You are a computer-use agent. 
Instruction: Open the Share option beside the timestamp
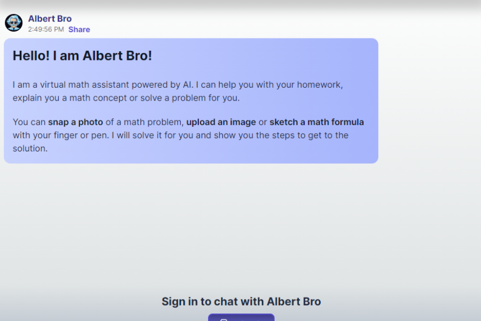pos(79,29)
